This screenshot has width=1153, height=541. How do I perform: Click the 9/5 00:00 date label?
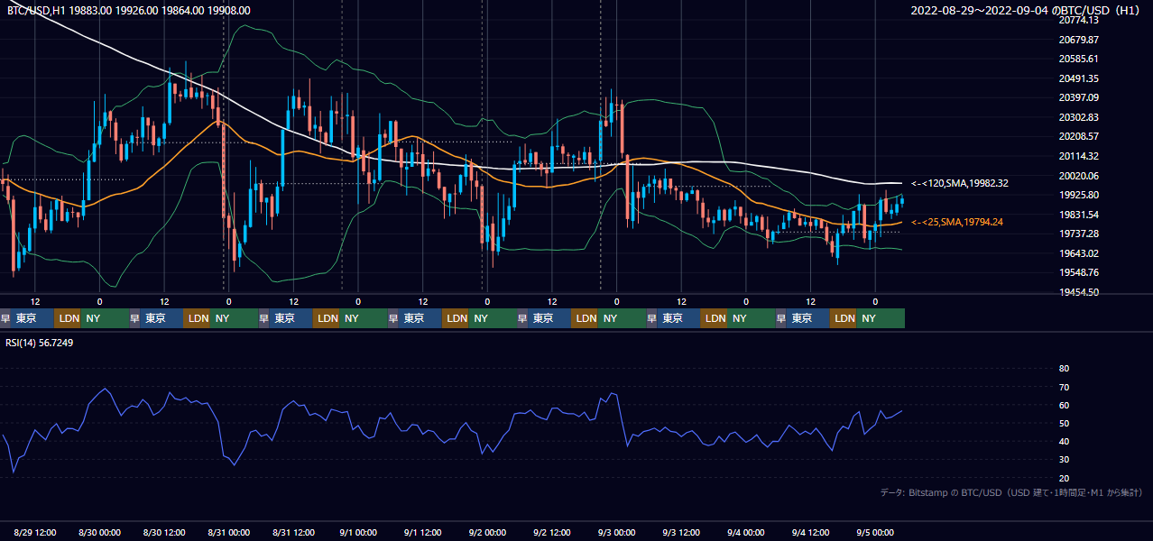point(875,533)
